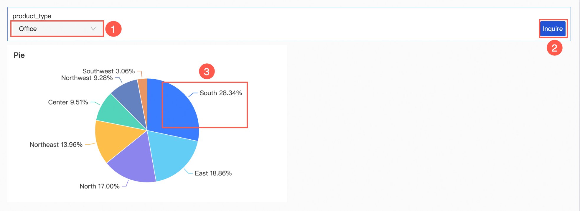This screenshot has width=580, height=211.
Task: Click the Center 9.51% label
Action: (x=68, y=102)
